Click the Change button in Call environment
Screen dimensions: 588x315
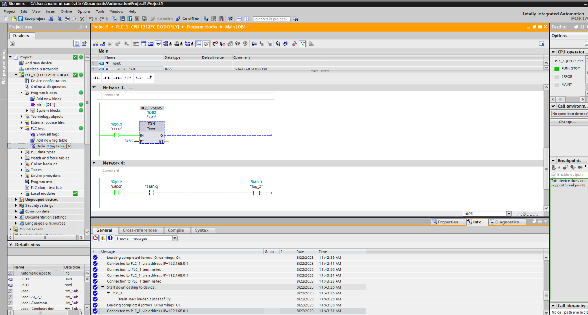click(x=567, y=122)
